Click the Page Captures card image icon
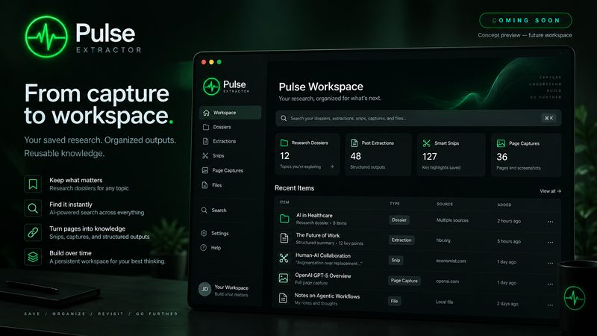The width and height of the screenshot is (597, 336). (x=501, y=143)
